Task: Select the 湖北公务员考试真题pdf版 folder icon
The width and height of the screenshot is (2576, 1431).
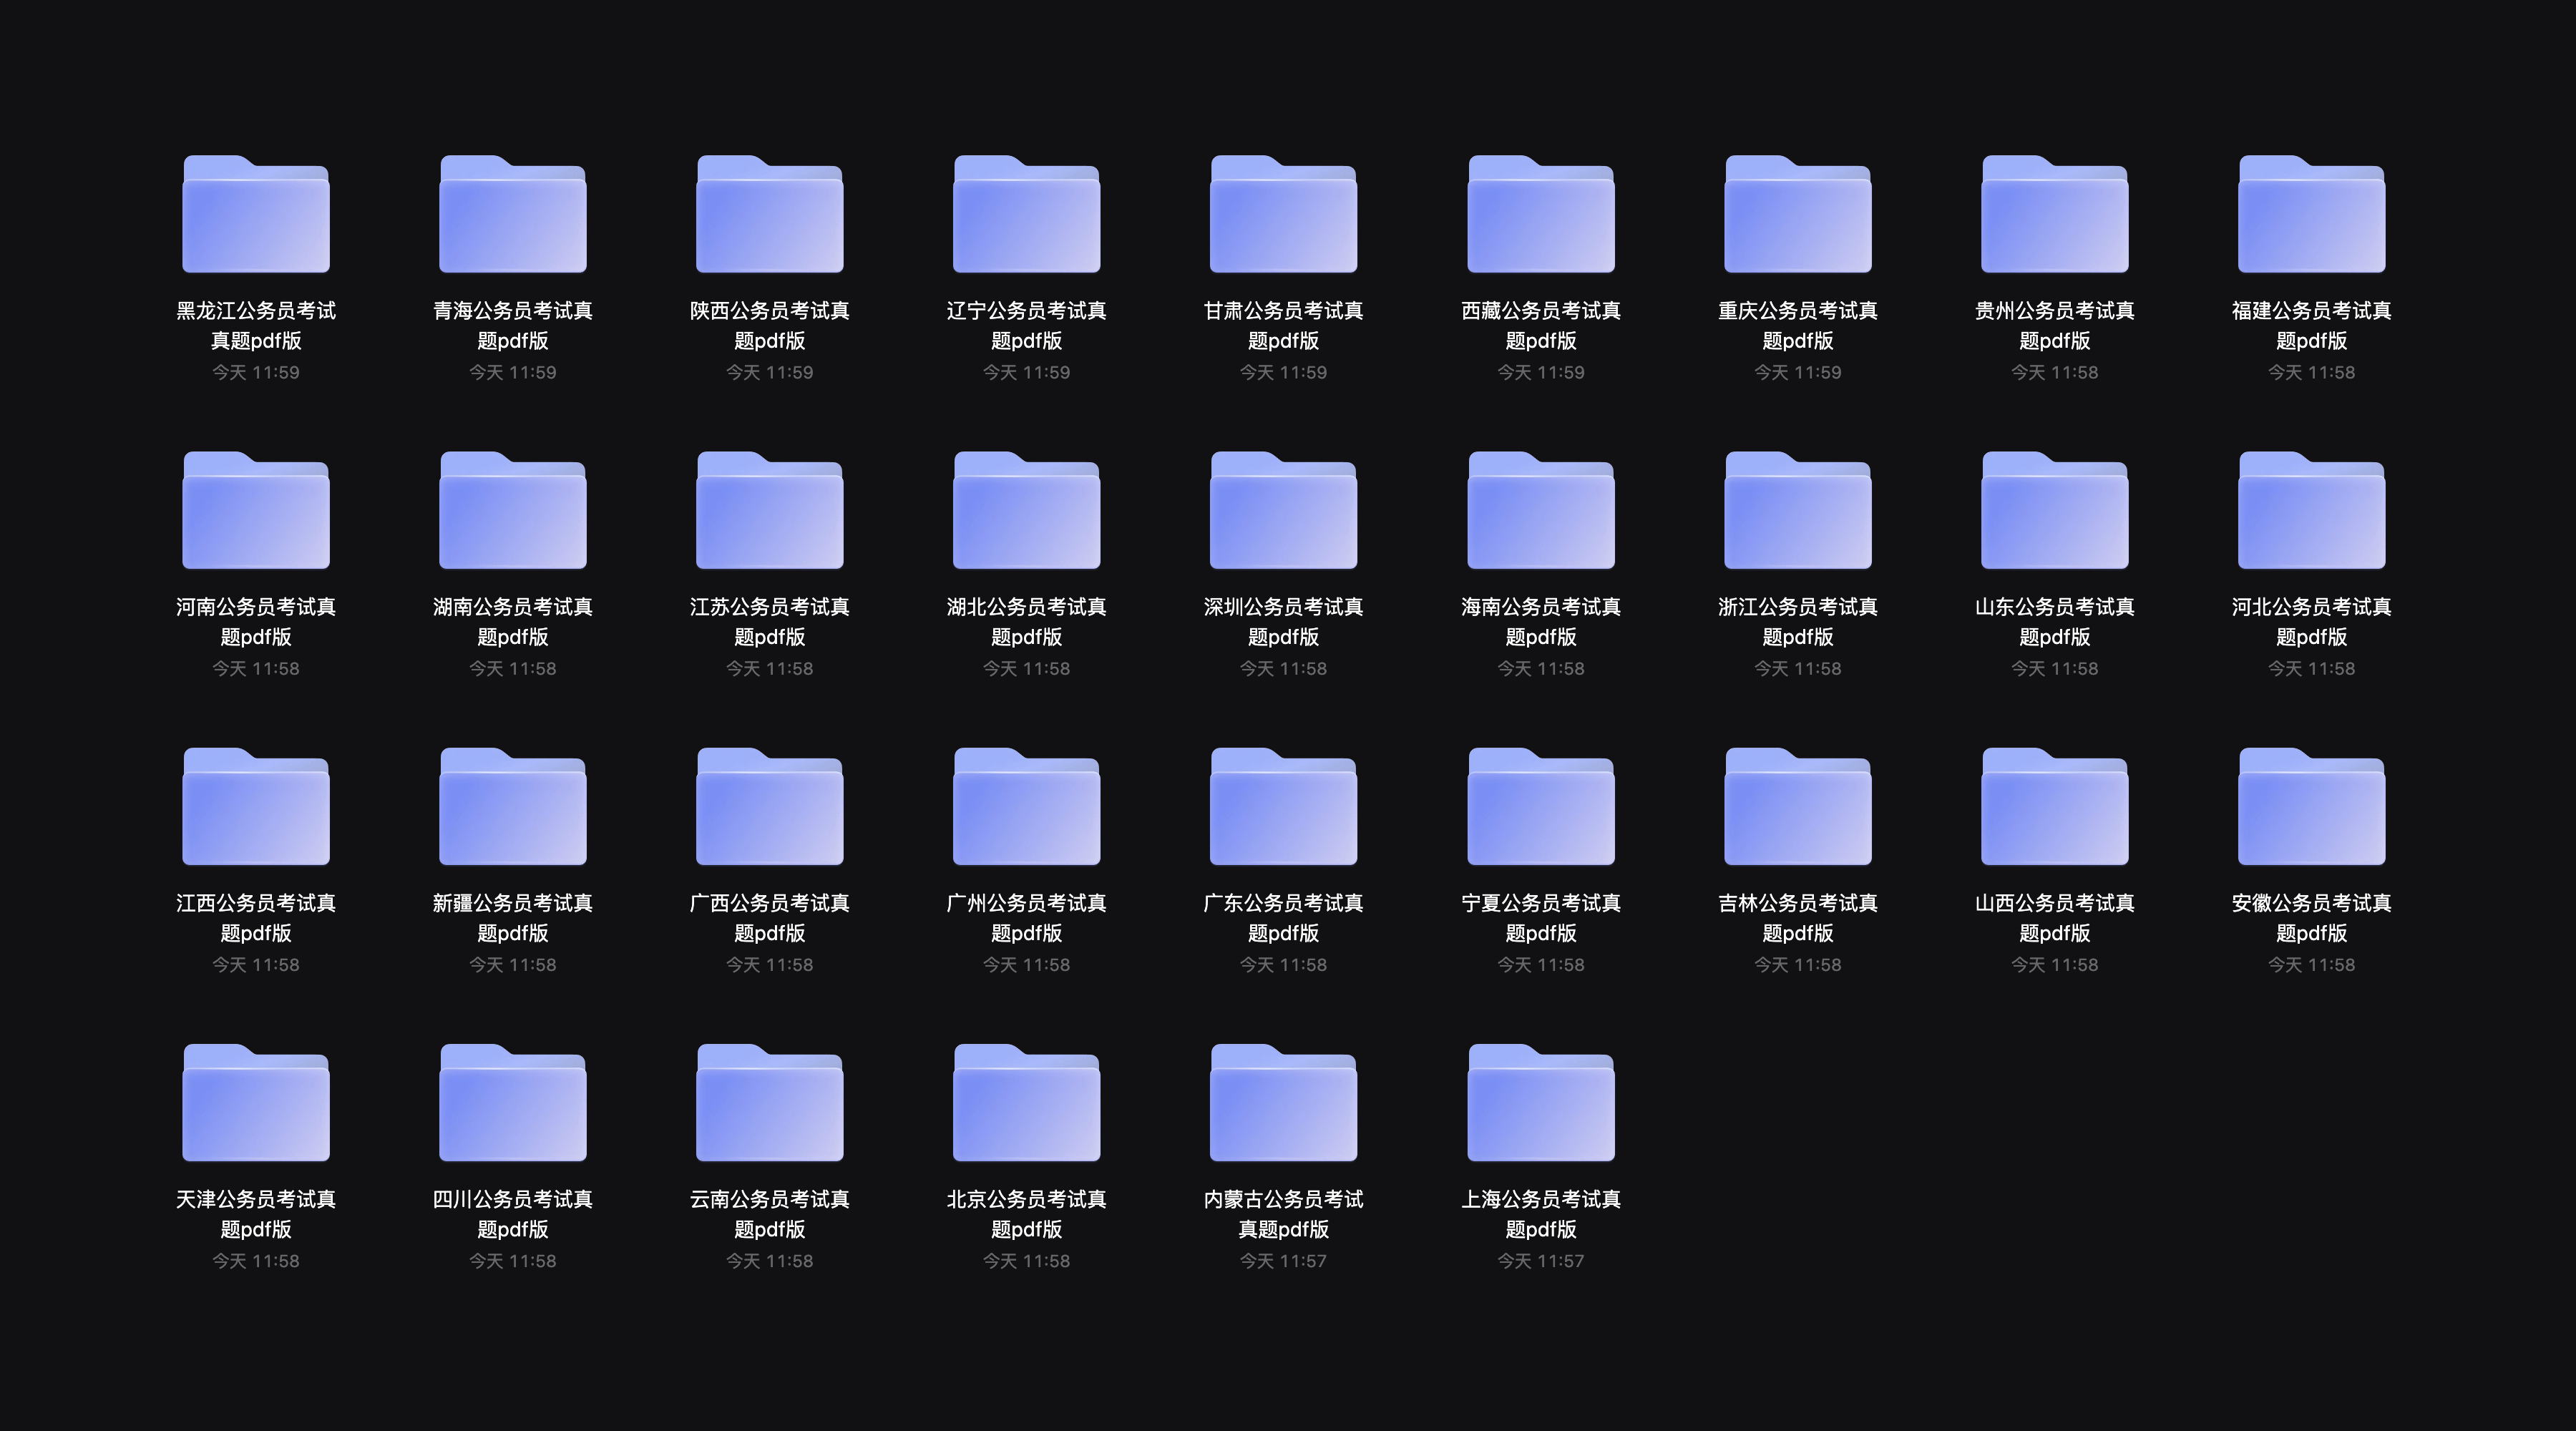Action: (x=1027, y=510)
